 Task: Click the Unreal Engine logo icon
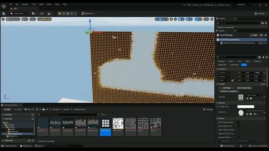[4, 6]
